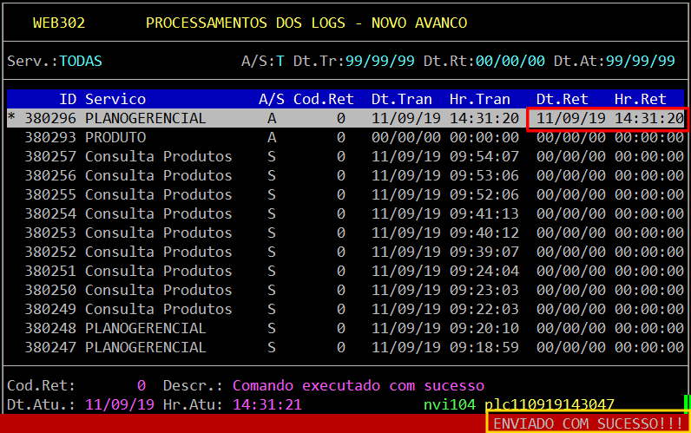The height and width of the screenshot is (433, 691).
Task: Select highlighted row 380296 PLANOGERENCIAL
Action: (145, 118)
